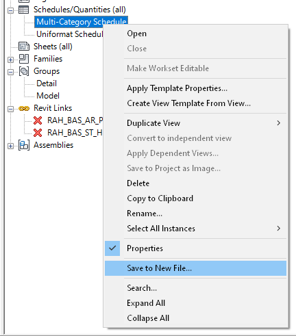Click the Sheets (all) icon
This screenshot has height=336, width=296.
pos(24,47)
